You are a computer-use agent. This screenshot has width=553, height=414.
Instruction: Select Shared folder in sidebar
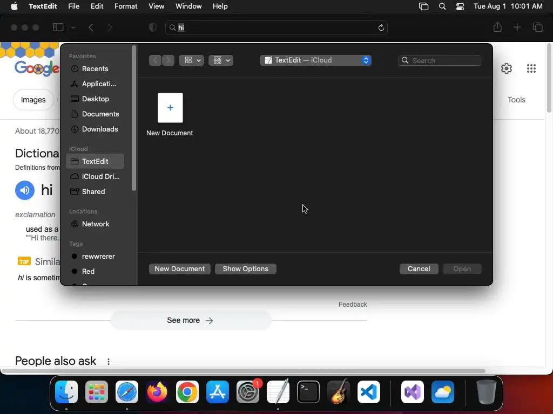[95, 191]
